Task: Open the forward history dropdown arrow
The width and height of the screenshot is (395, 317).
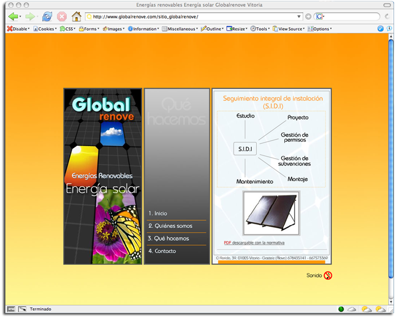Action: [x=37, y=17]
